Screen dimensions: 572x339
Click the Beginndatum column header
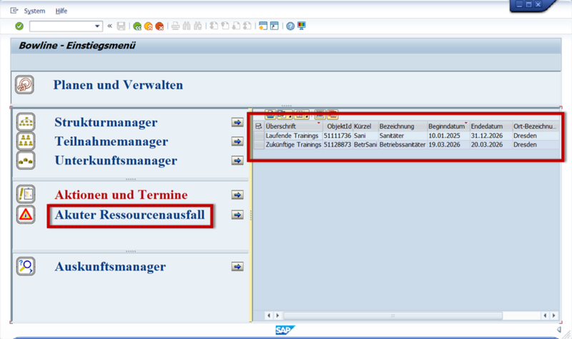[449, 126]
